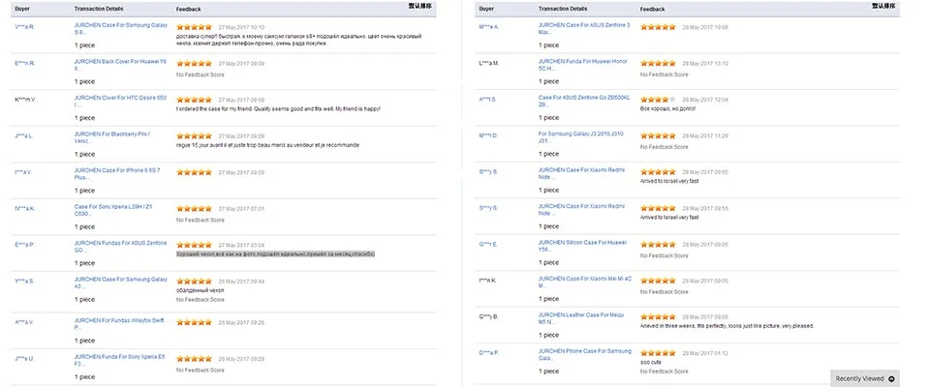Click stars next to Sony Xperia E5 funda

194,359
